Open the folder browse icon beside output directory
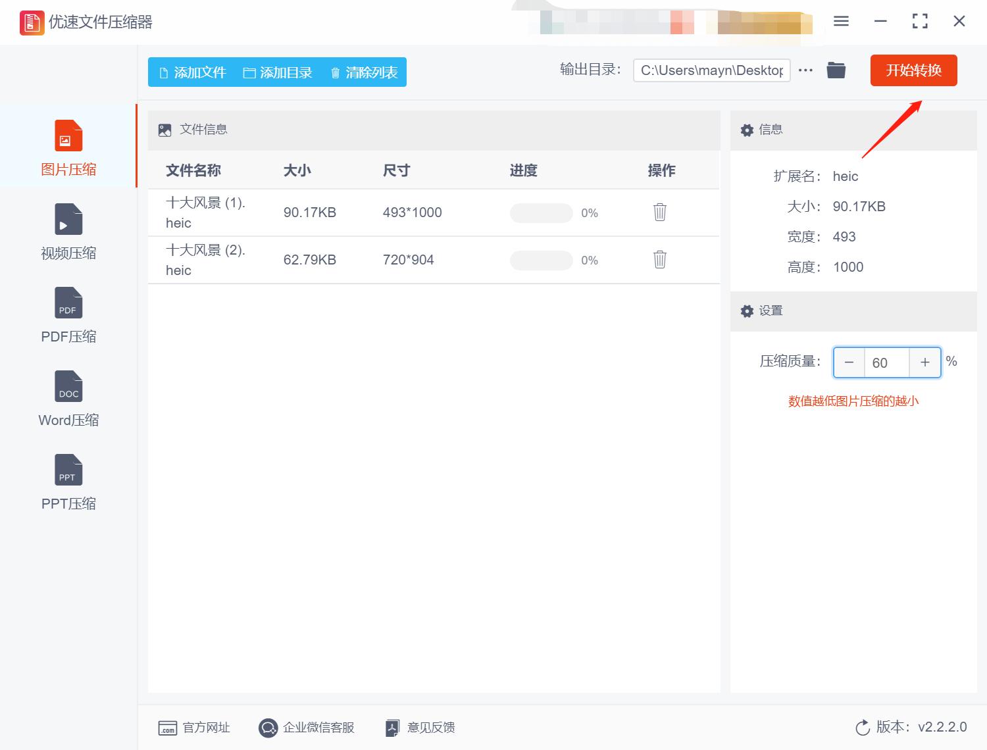The width and height of the screenshot is (987, 750). (x=836, y=70)
